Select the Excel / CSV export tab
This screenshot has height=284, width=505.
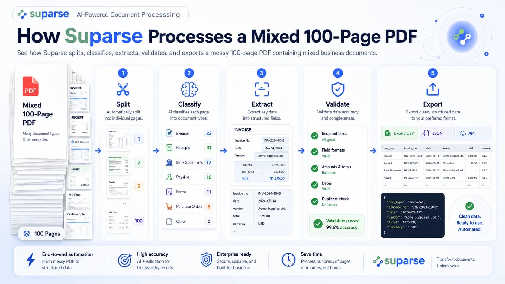pos(400,133)
